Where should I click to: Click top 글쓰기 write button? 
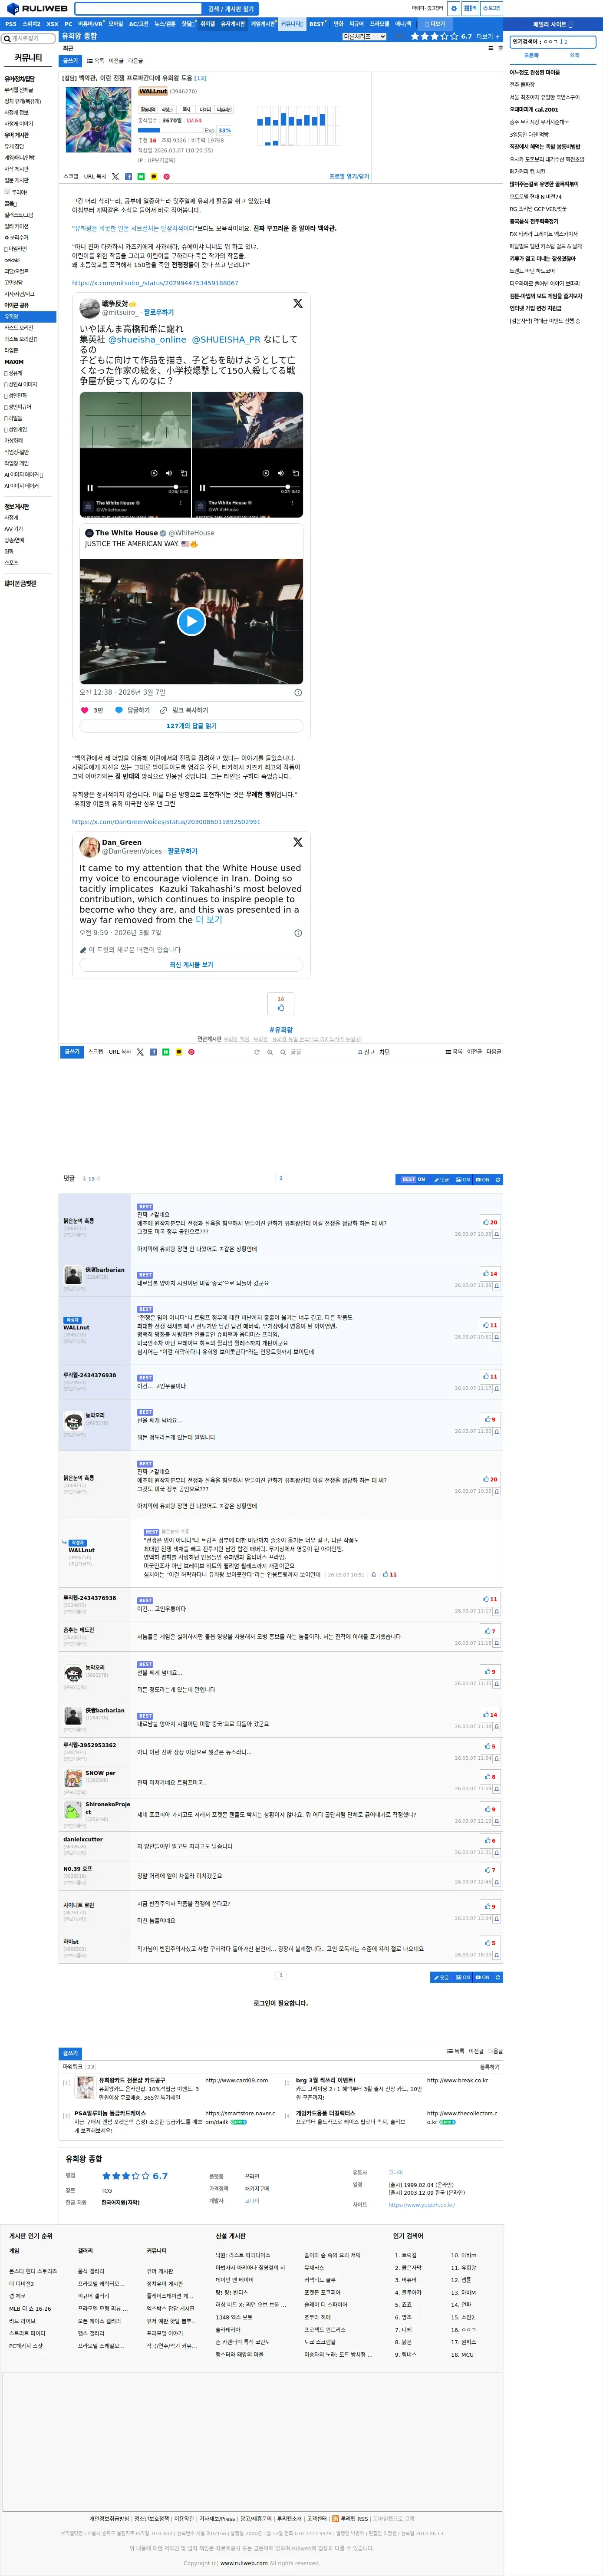pos(70,61)
